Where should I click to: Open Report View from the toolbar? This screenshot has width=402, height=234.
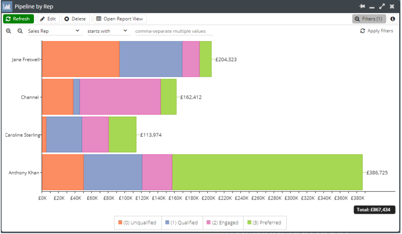coord(120,19)
